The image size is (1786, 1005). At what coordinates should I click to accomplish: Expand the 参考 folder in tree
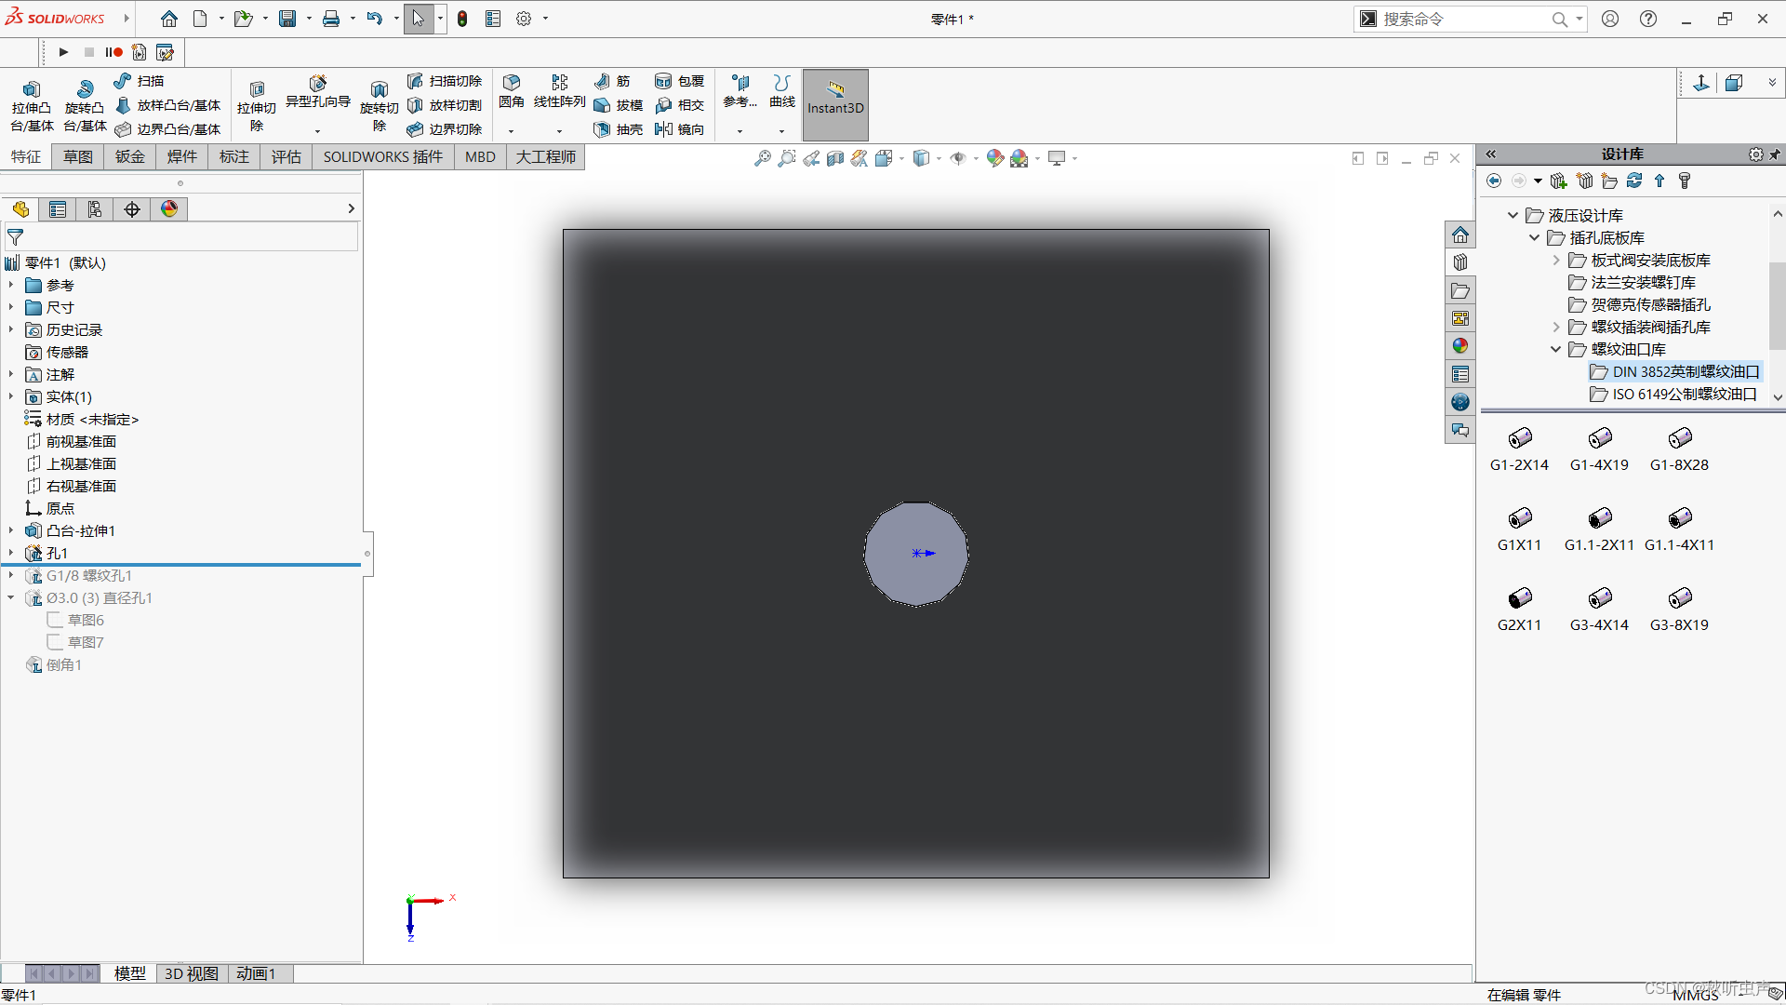pos(11,286)
